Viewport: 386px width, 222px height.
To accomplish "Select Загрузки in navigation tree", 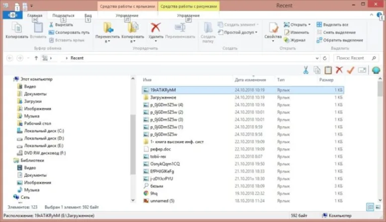I will (29, 101).
